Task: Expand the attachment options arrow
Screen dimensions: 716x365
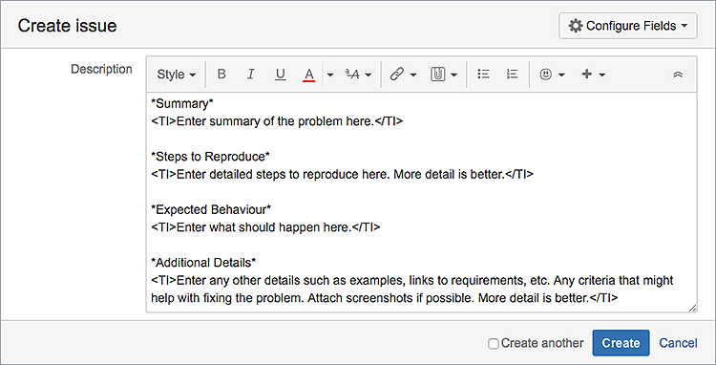Action: click(453, 75)
